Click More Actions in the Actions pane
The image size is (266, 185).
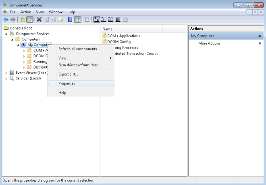[209, 44]
